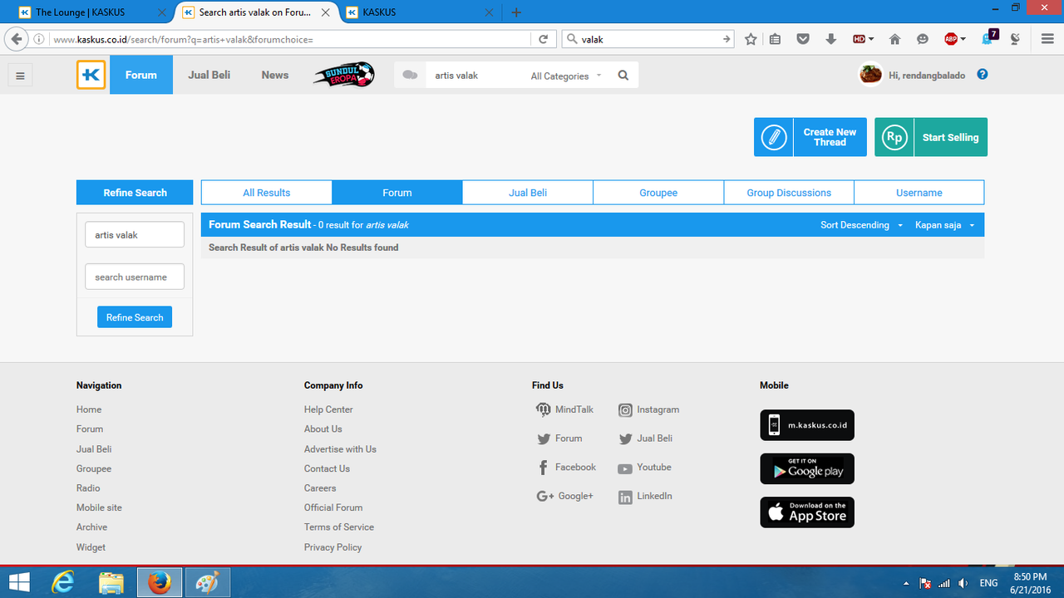Viewport: 1064px width, 598px height.
Task: Click the Google Play badge
Action: click(x=807, y=469)
